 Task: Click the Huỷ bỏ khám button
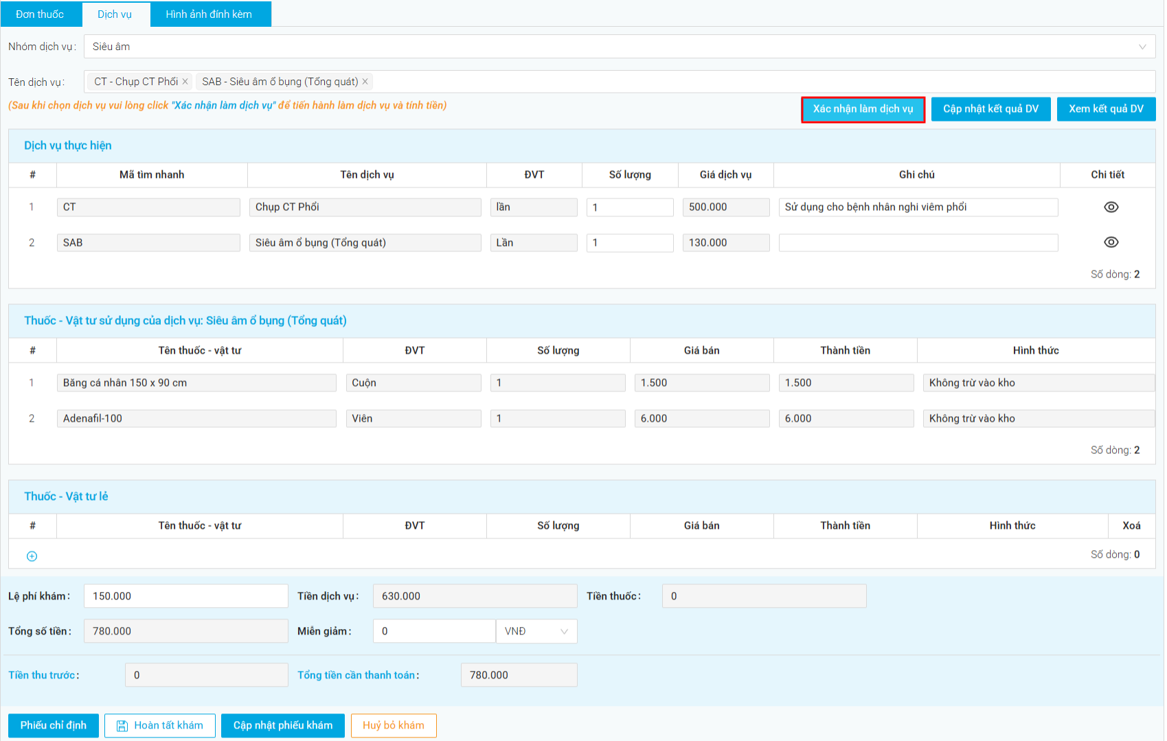pos(394,726)
